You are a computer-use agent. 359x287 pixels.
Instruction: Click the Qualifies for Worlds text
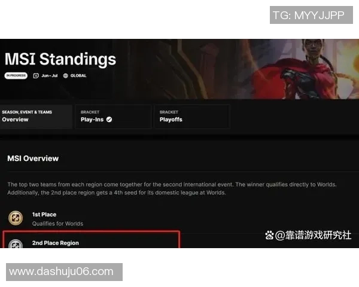tap(57, 224)
